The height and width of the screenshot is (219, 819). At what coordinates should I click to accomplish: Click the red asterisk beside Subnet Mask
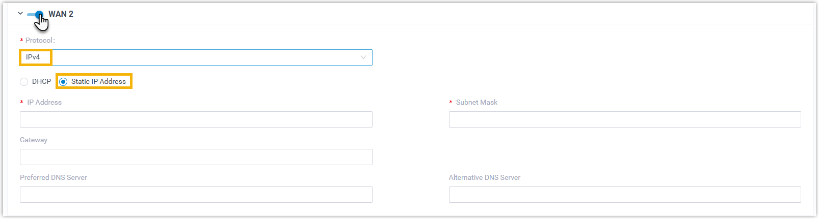(451, 103)
